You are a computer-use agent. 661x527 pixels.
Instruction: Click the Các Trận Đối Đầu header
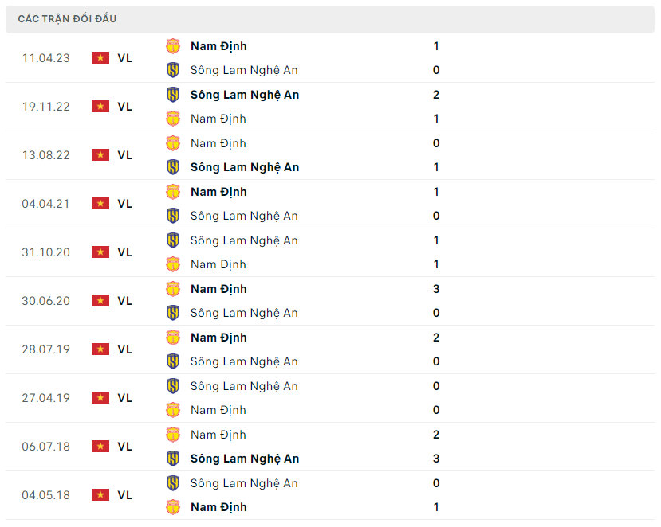coord(67,19)
